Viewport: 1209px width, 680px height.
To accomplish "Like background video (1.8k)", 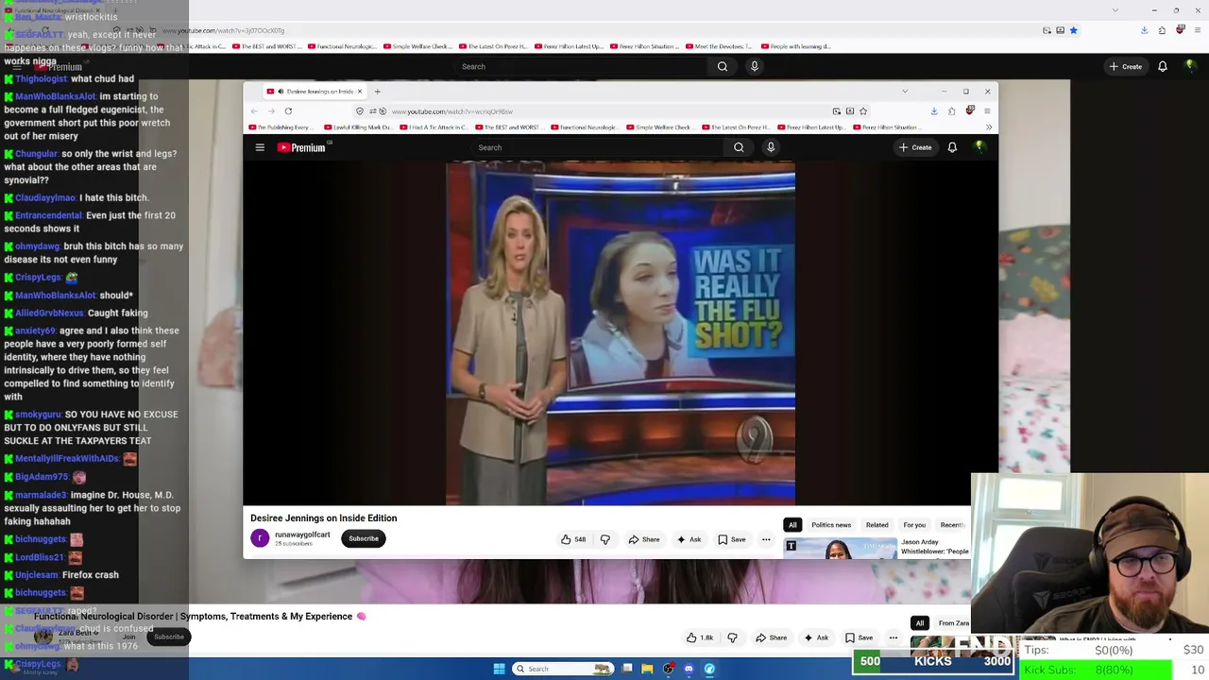I will [x=700, y=637].
